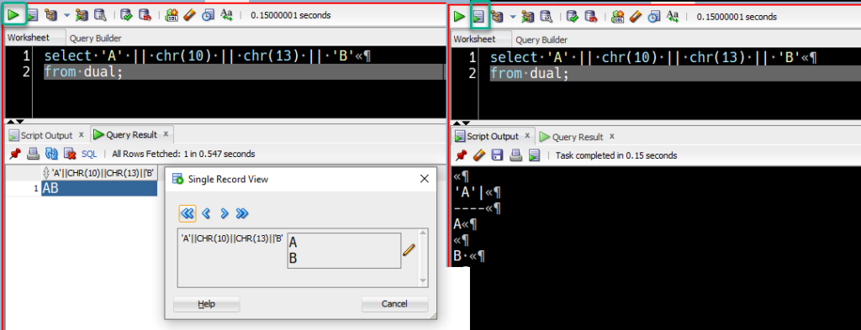The image size is (861, 330).
Task: Run Statement in the left worksheet
Action: coord(14,15)
